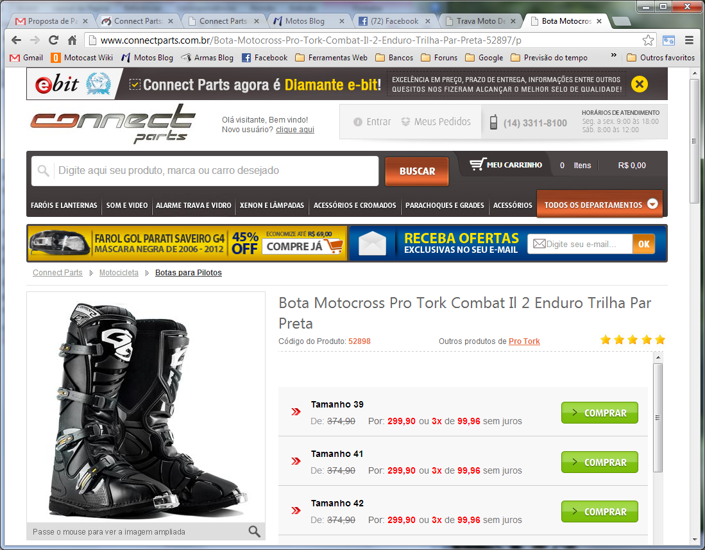Click the red arrows beside Tamanho 39
The width and height of the screenshot is (705, 550).
pos(296,411)
